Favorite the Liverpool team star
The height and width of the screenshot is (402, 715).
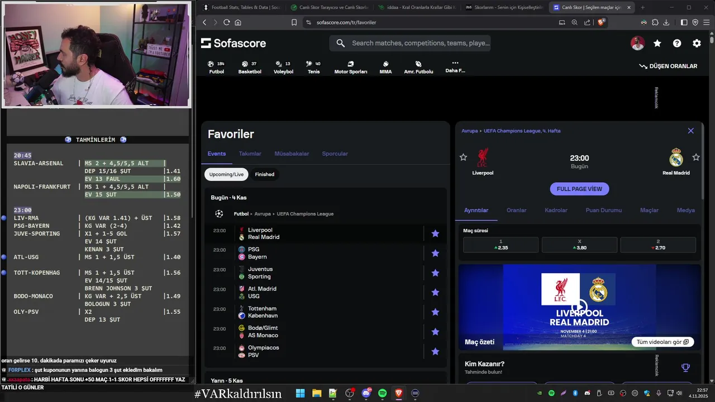[x=463, y=157]
